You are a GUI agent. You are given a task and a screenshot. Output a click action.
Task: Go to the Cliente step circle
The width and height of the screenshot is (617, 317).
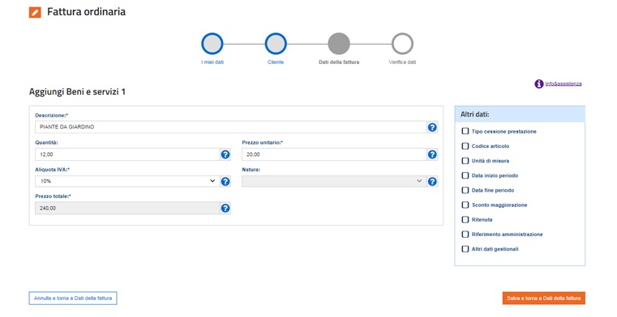click(x=276, y=44)
